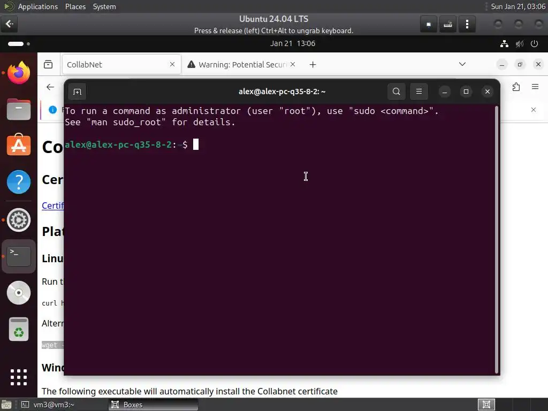
Task: Show Applications grid in the dock
Action: (19, 377)
